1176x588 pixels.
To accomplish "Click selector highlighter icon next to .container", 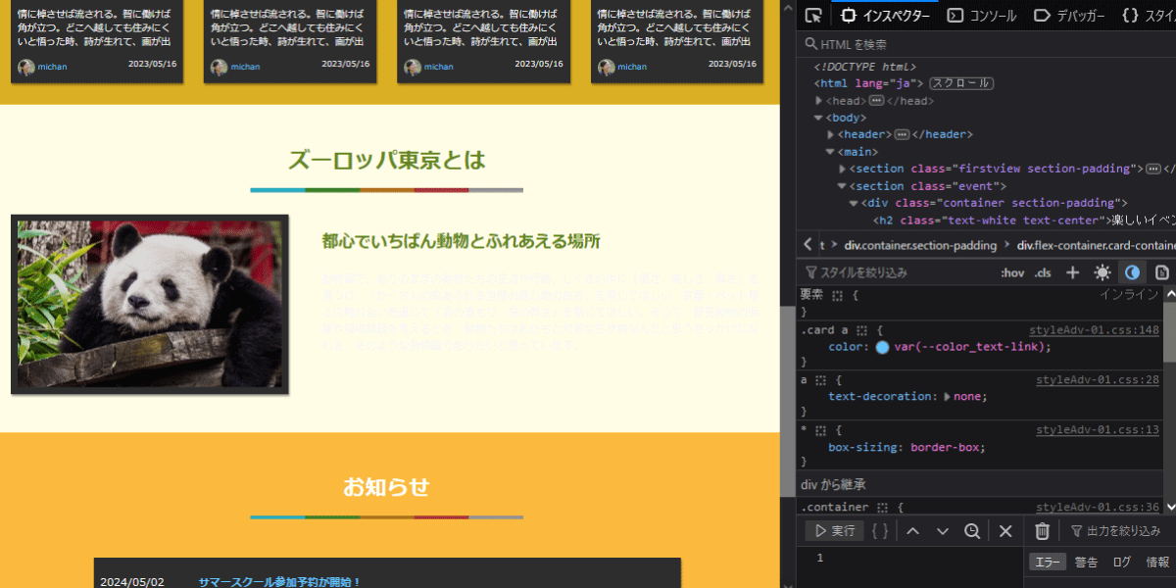I will (882, 508).
